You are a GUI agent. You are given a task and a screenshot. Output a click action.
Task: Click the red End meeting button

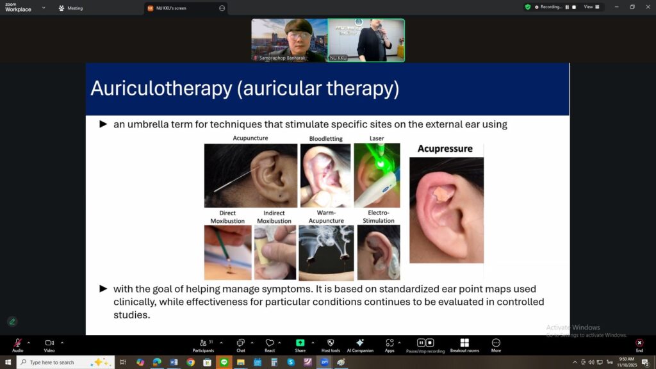tap(639, 343)
